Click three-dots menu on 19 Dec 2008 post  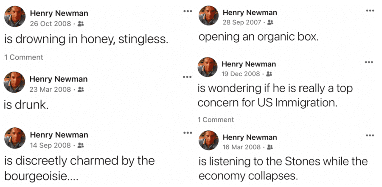pos(369,63)
